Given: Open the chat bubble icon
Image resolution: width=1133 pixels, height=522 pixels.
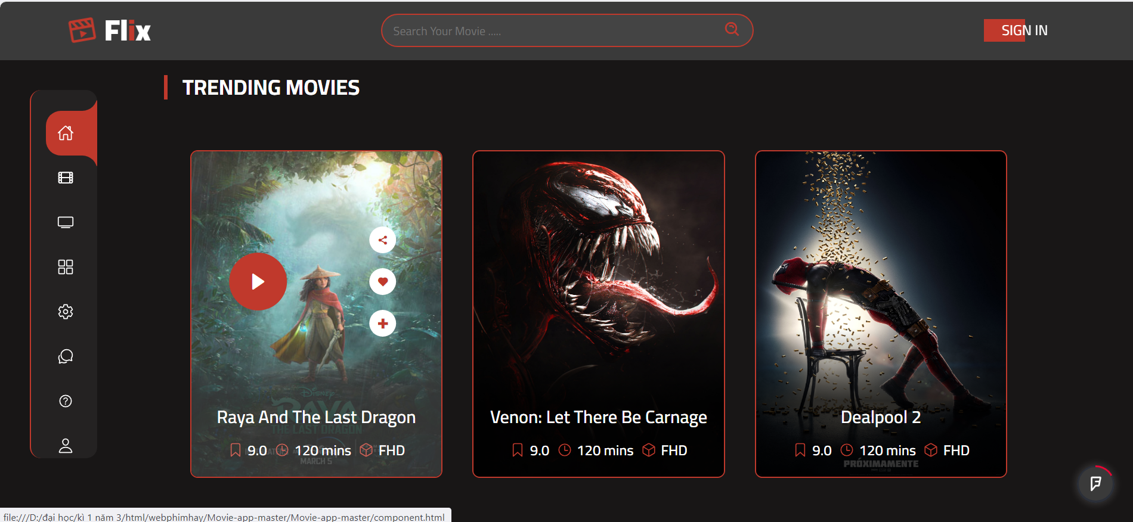Looking at the screenshot, I should (66, 356).
